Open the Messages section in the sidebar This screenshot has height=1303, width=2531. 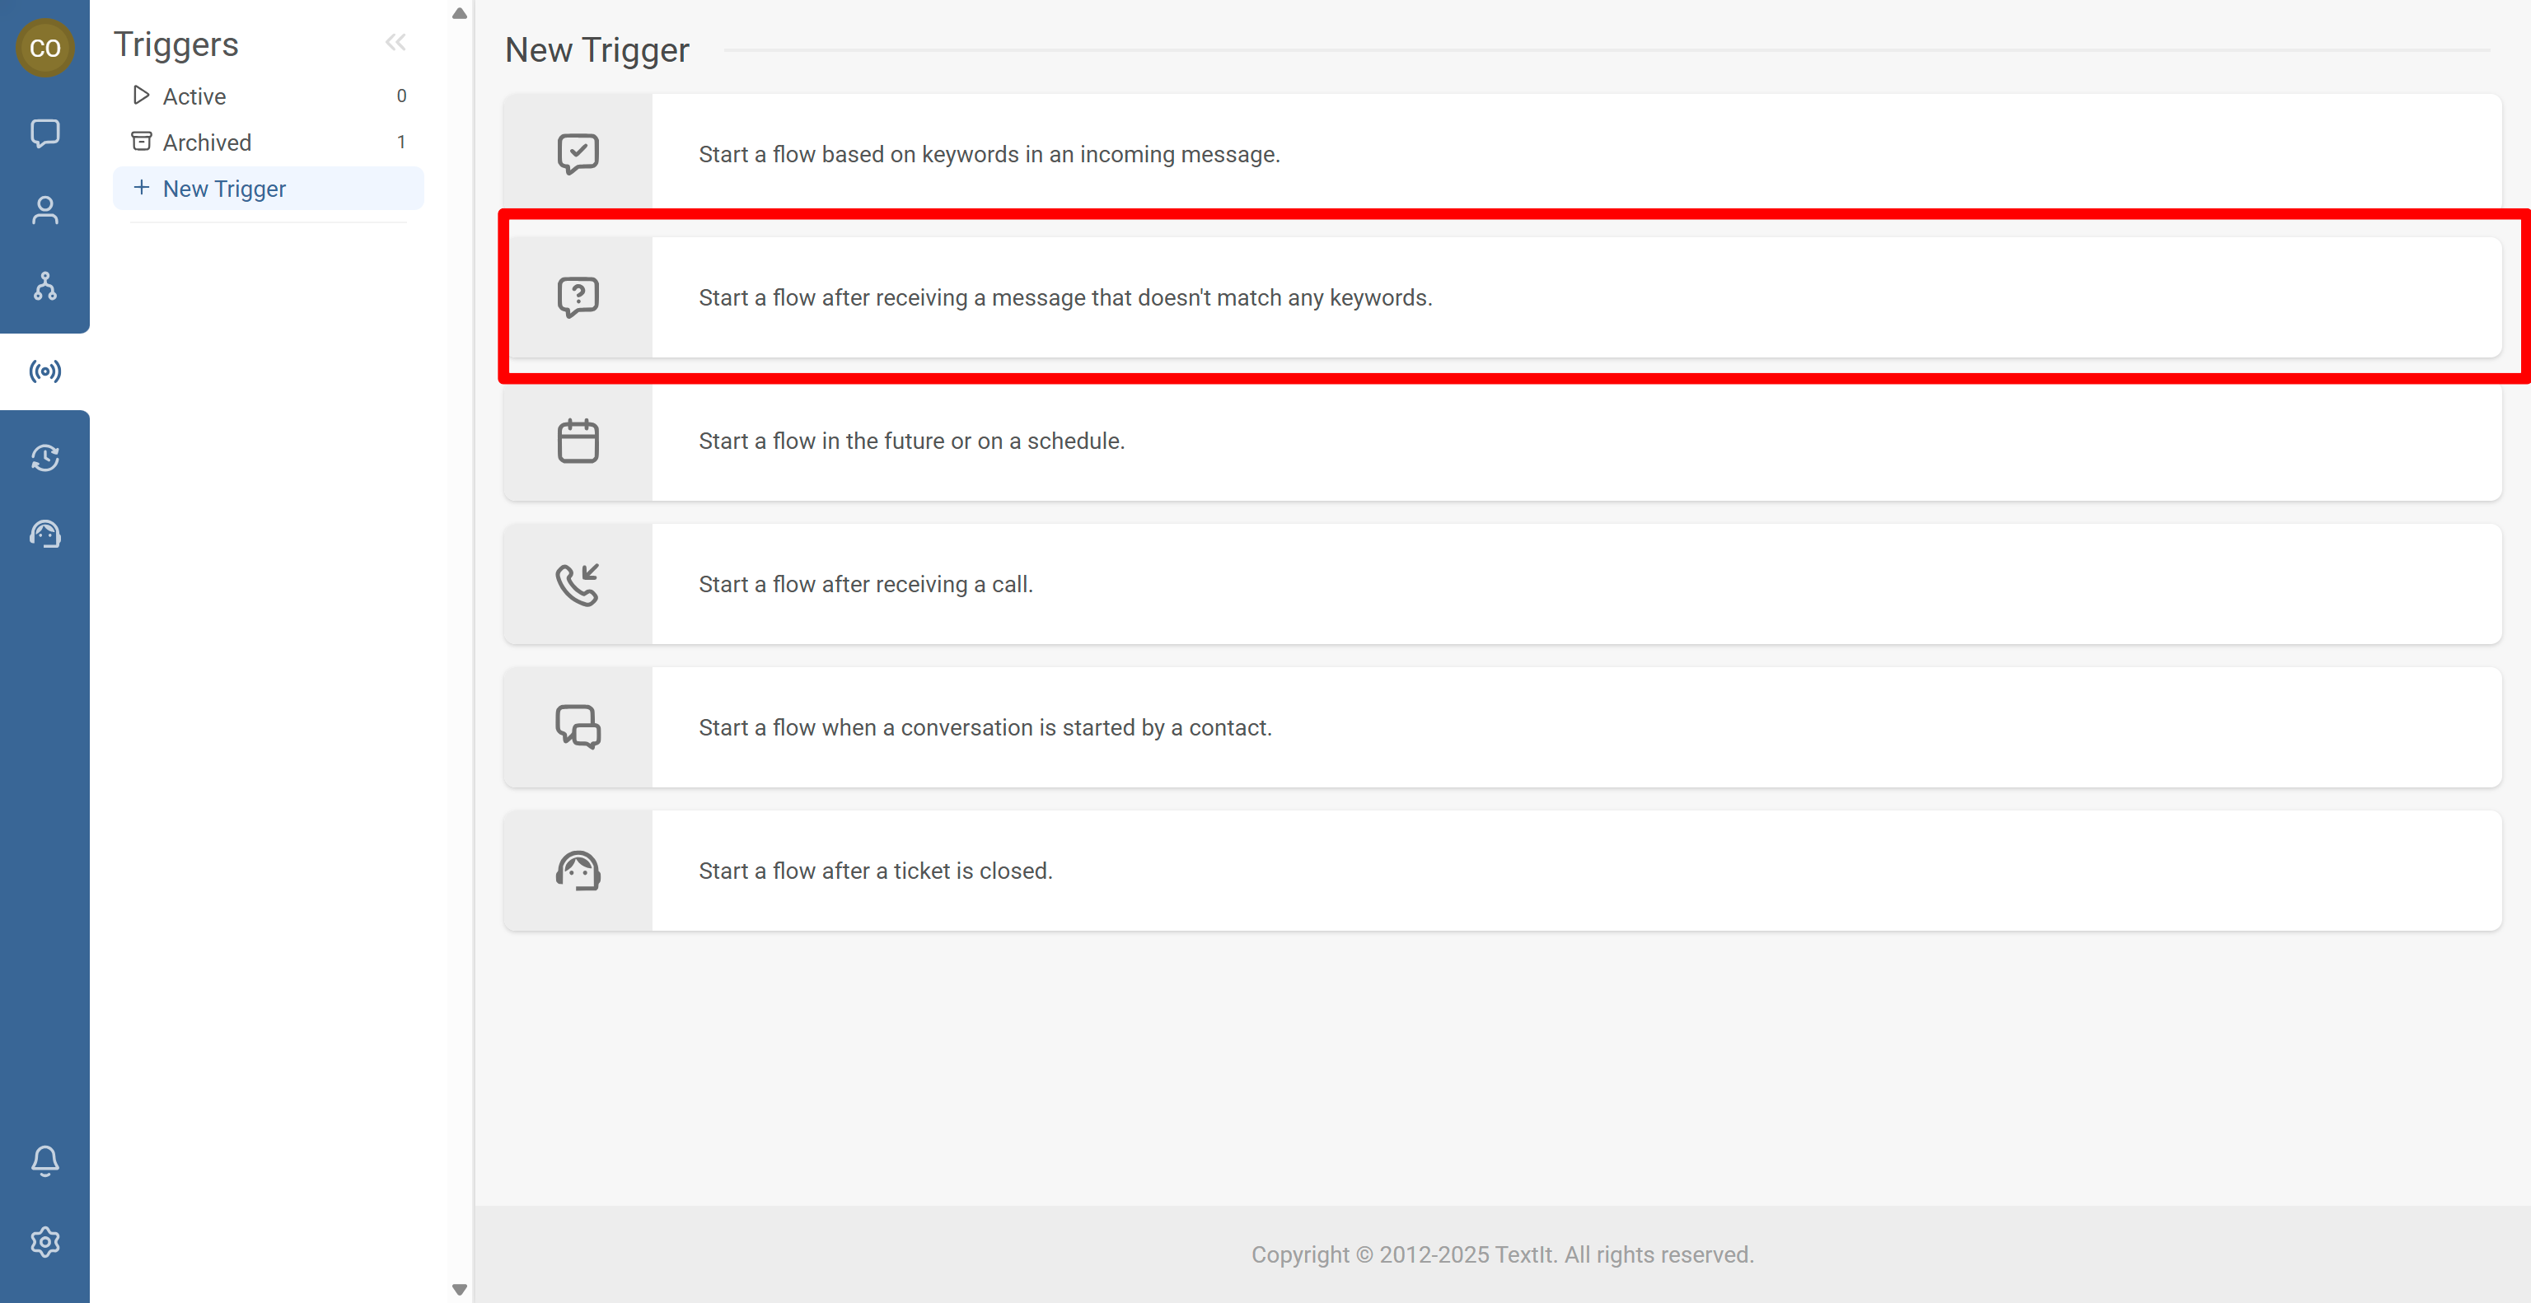45,133
